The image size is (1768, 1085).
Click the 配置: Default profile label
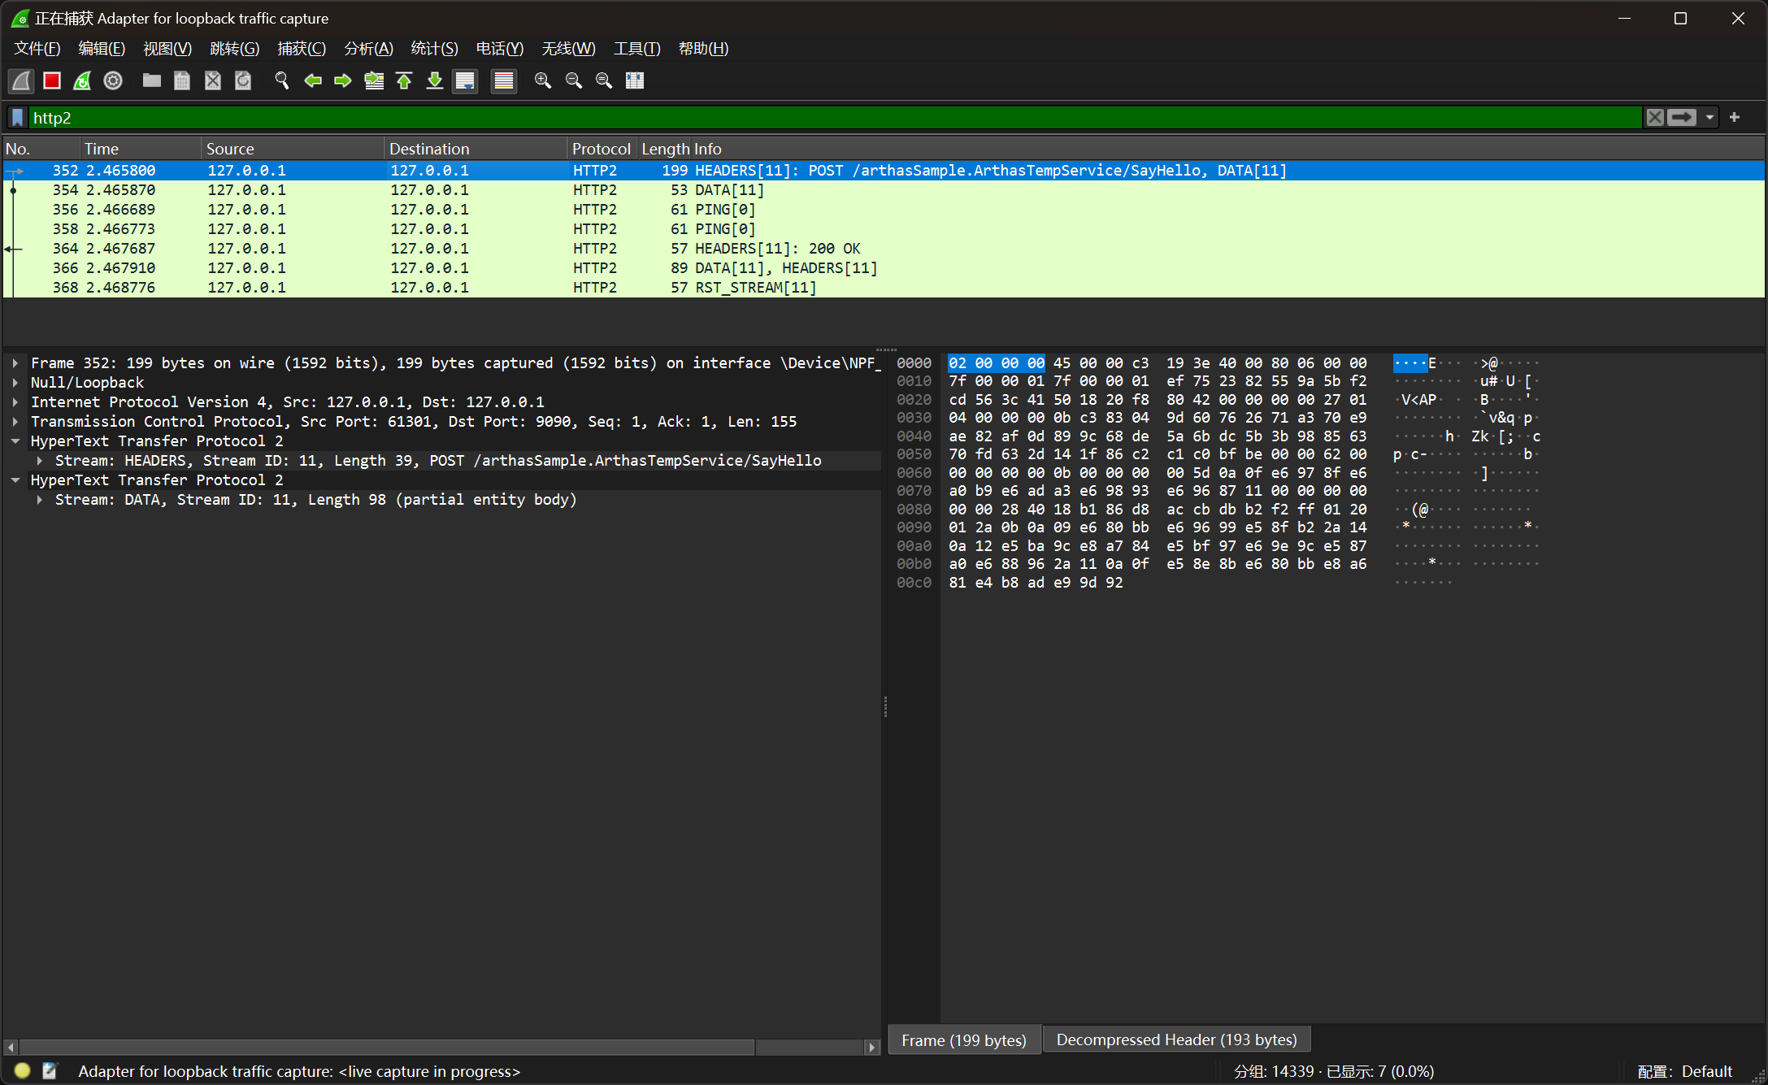pyautogui.click(x=1684, y=1071)
